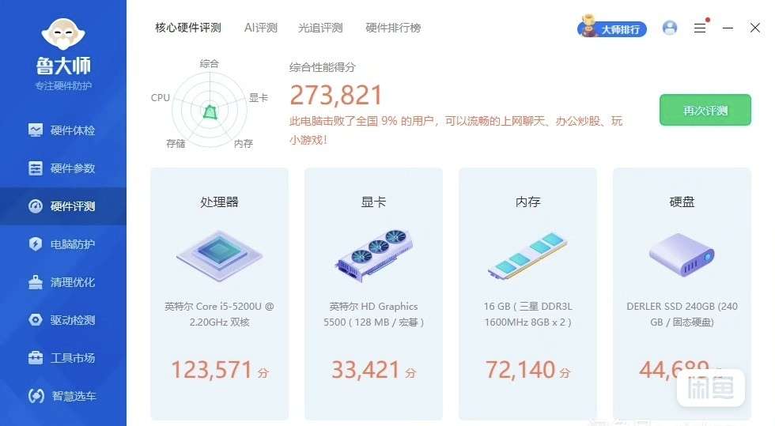The height and width of the screenshot is (426, 775).
Task: Click the memory score 72,140
Action: 520,370
